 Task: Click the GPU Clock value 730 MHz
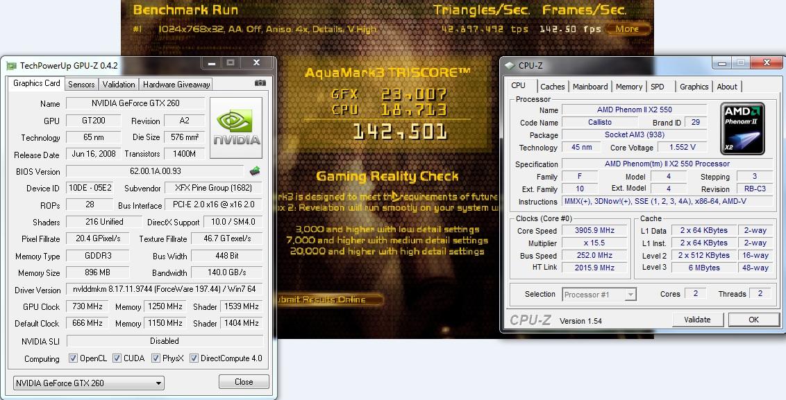click(x=87, y=306)
